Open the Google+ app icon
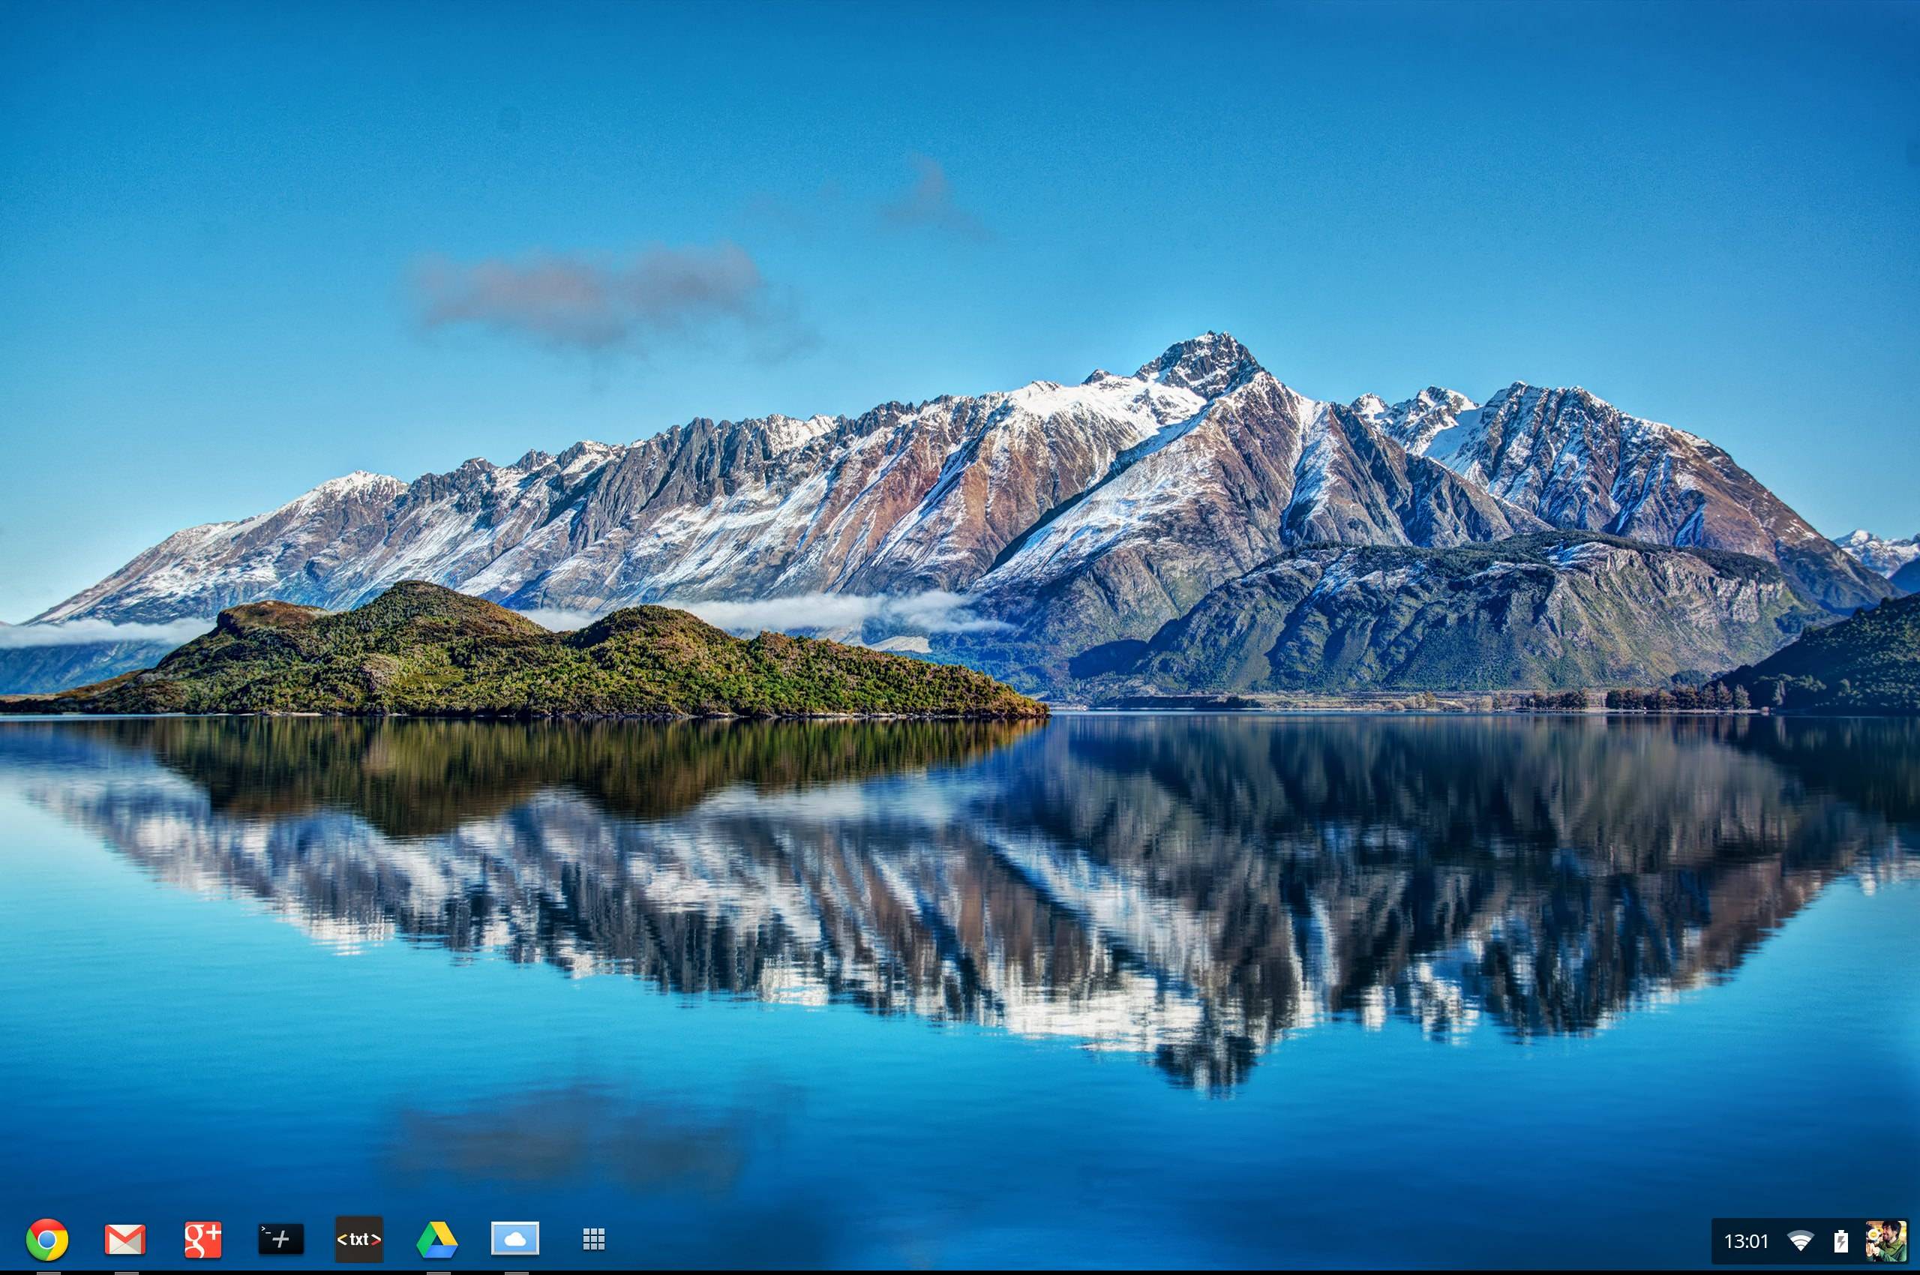The height and width of the screenshot is (1275, 1920). (x=202, y=1240)
